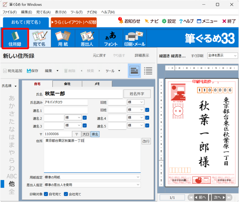The width and height of the screenshot is (239, 202).
Task: Switch to the 会社 tab
Action: pyautogui.click(x=67, y=84)
